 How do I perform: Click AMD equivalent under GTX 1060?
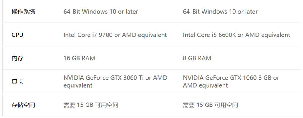click(205, 85)
